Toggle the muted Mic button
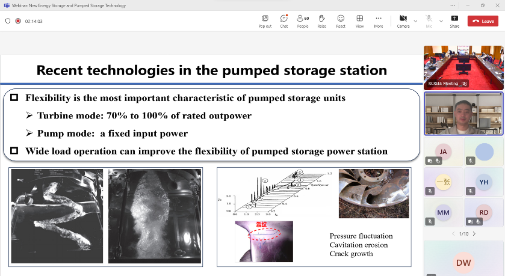Screen dimensions: 505x276 (429, 20)
